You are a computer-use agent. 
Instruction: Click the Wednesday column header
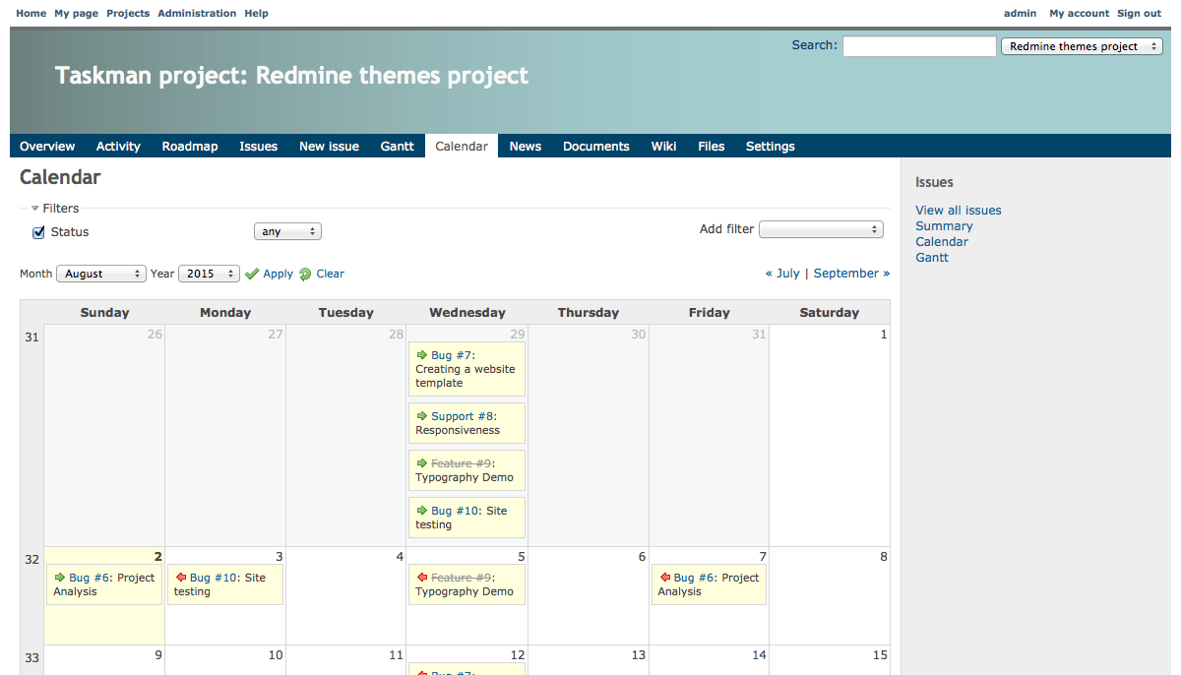click(x=467, y=312)
